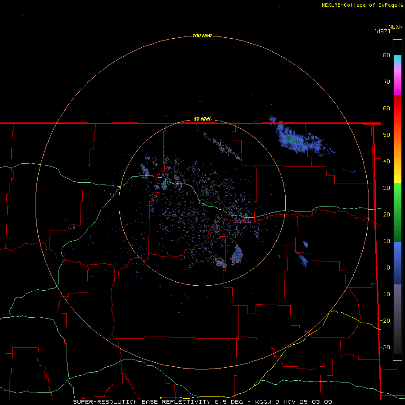Click the NEXR label above the legend
The height and width of the screenshot is (405, 405).
(396, 27)
